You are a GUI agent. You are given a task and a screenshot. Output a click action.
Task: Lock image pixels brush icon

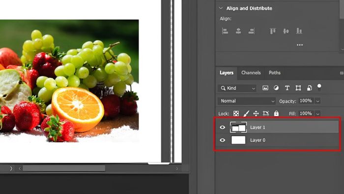246,113
